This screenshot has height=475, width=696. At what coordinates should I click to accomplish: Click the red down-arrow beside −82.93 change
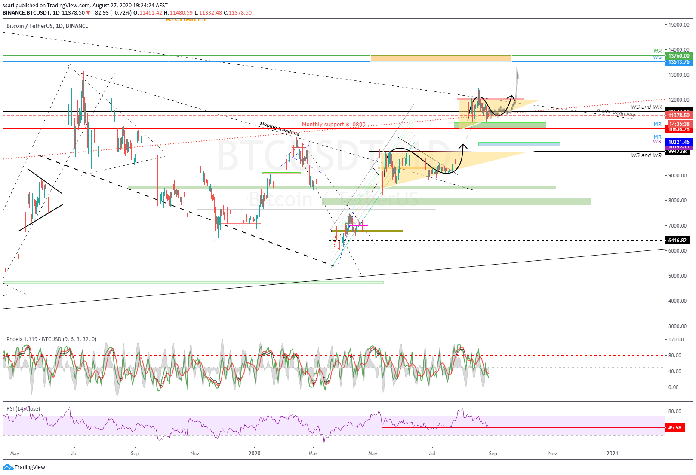click(89, 13)
